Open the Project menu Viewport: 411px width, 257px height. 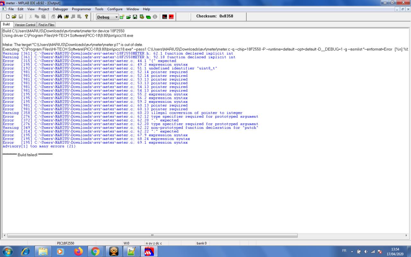tap(44, 9)
